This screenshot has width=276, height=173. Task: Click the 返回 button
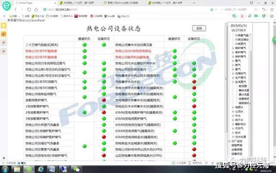tap(199, 28)
